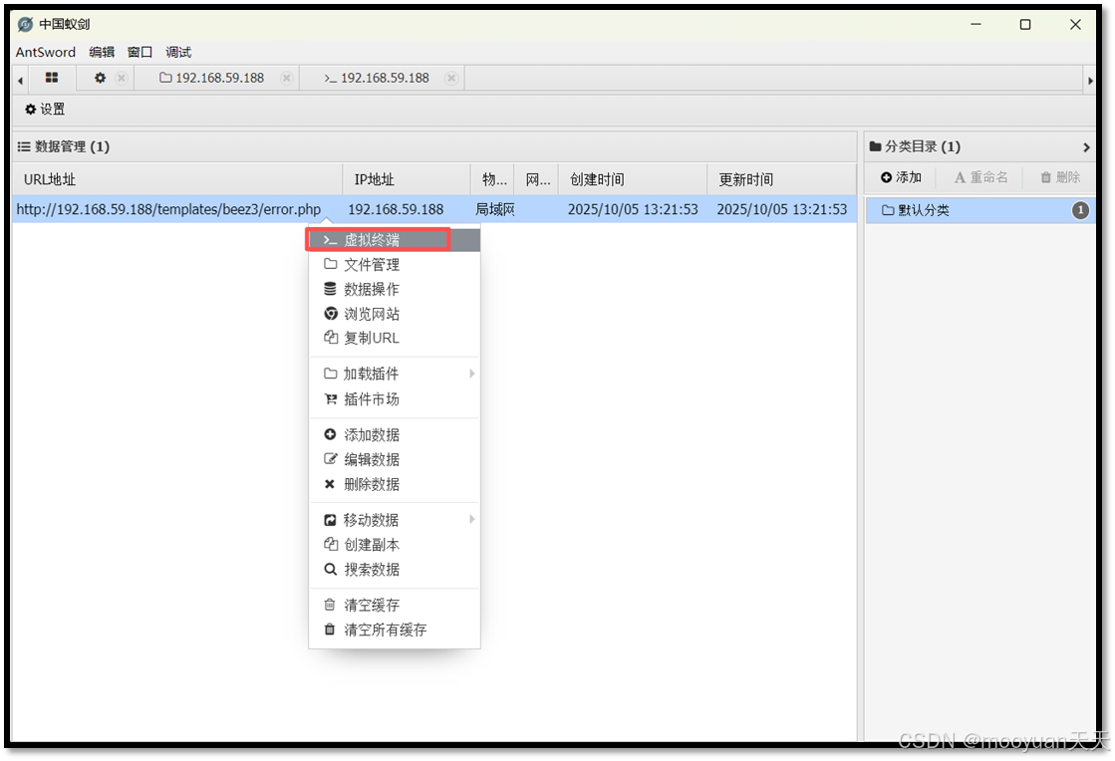The image size is (1115, 761).
Task: Choose 搜索数据 from the context menu
Action: [395, 570]
